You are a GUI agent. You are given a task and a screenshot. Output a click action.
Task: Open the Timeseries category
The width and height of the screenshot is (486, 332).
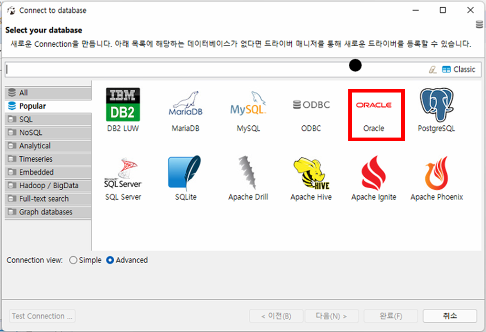[48, 159]
